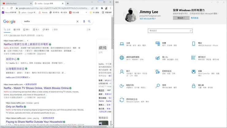Click the blue Google search magnifier
Viewport: 227px width, 128px height.
89,22
